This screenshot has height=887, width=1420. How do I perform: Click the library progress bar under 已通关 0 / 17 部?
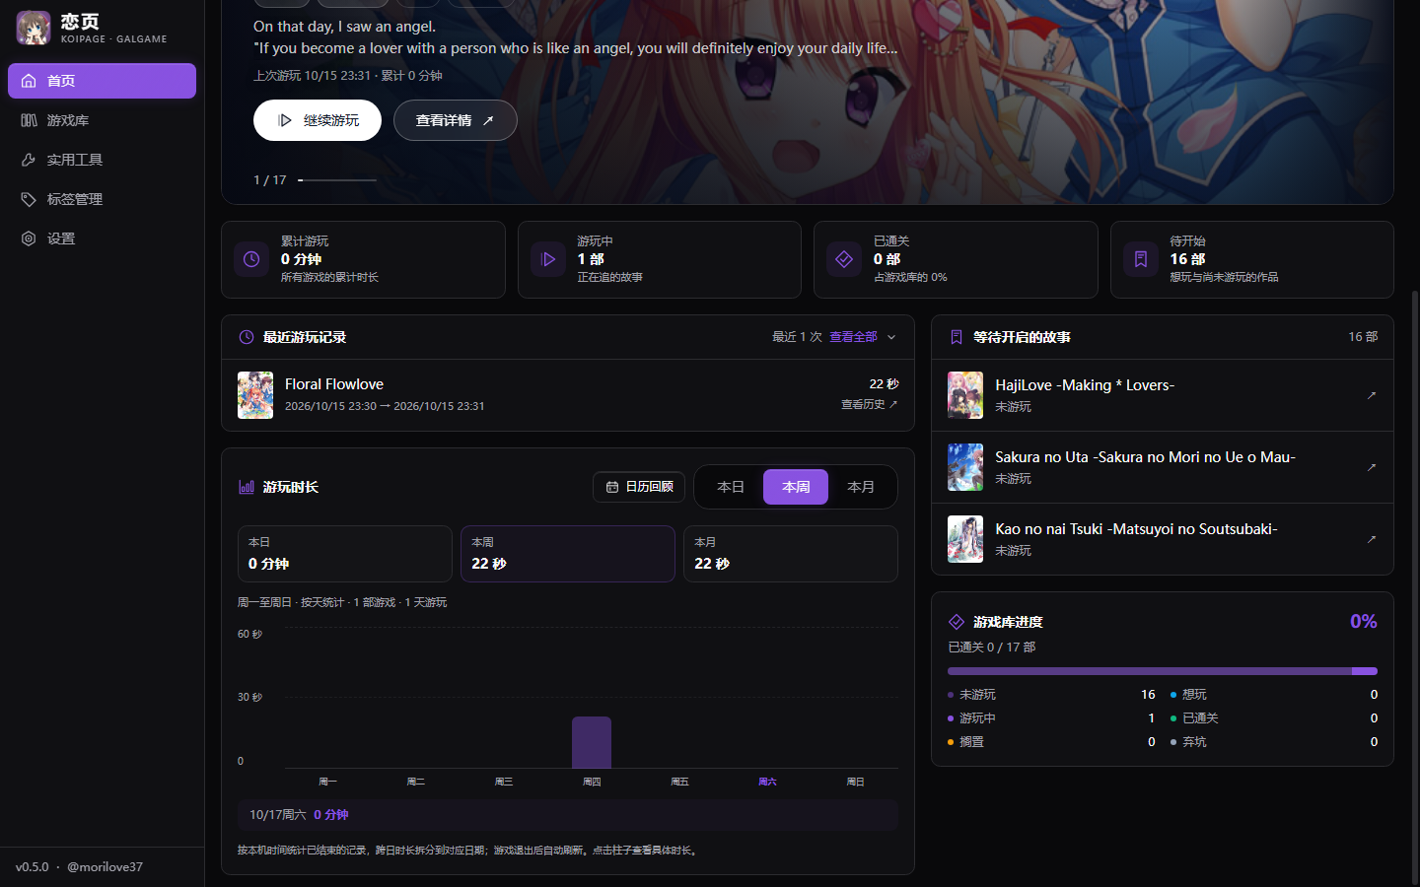pos(1163,671)
